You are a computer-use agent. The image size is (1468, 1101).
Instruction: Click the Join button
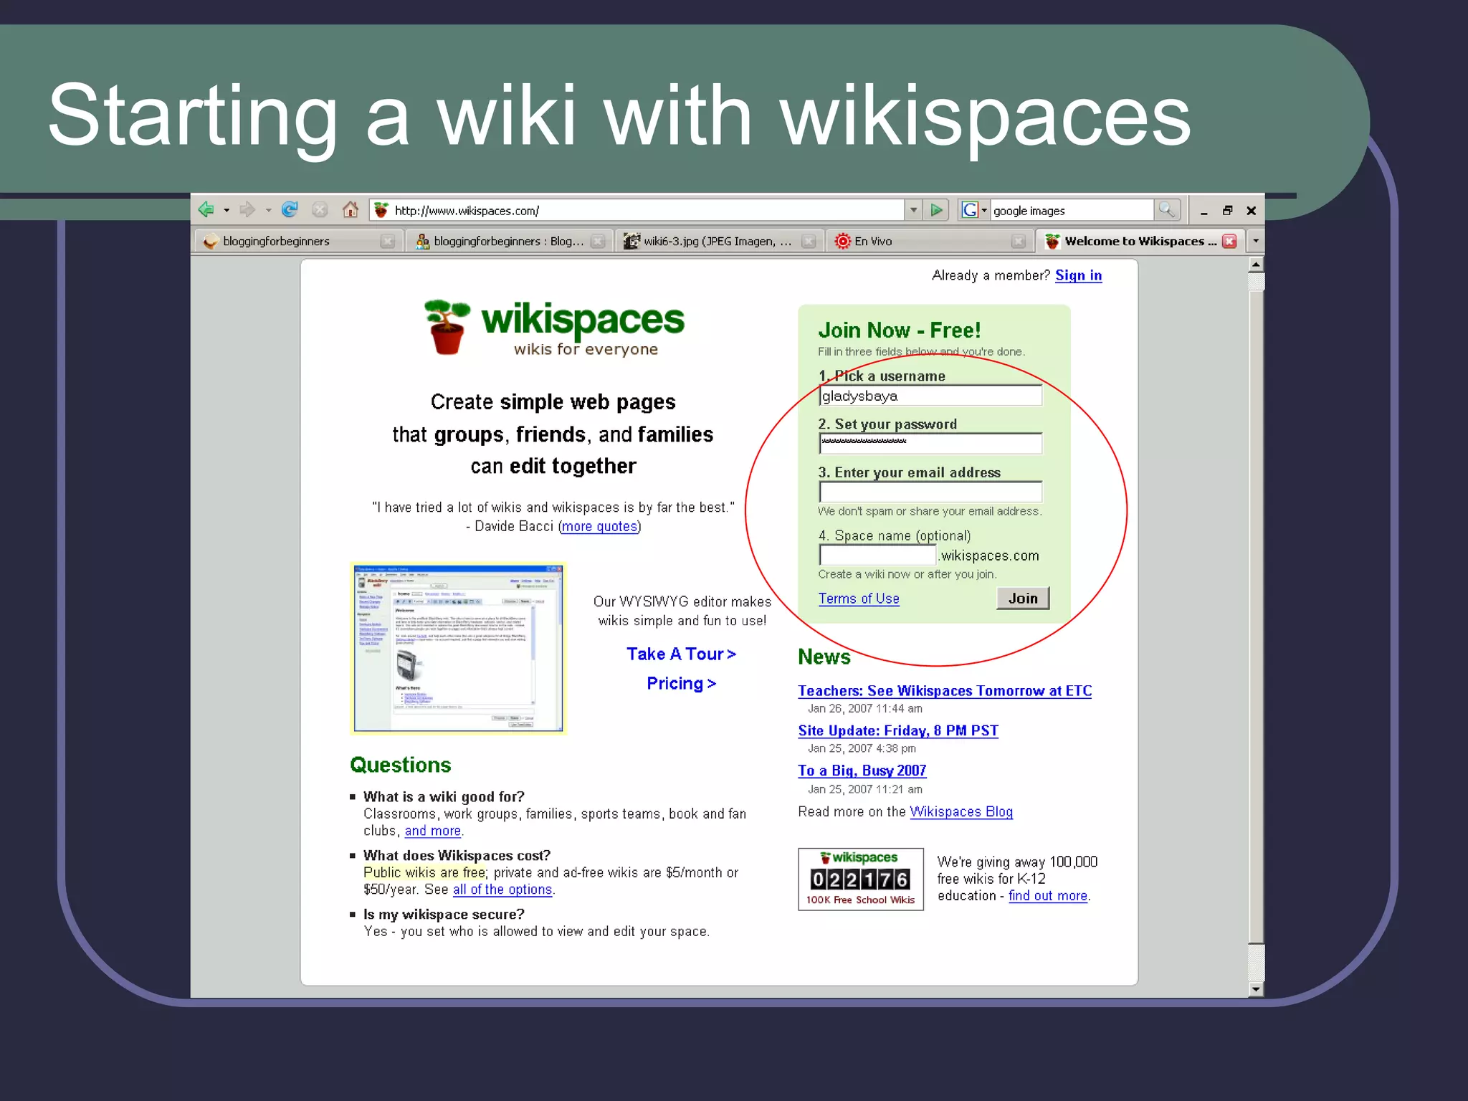click(1022, 599)
